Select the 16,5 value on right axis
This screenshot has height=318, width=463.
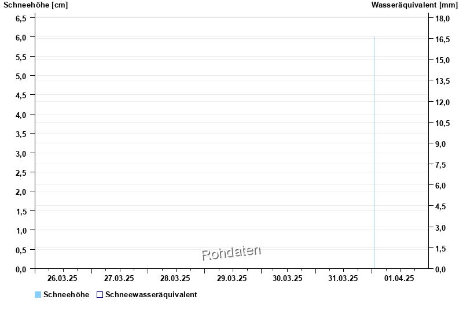pos(443,40)
